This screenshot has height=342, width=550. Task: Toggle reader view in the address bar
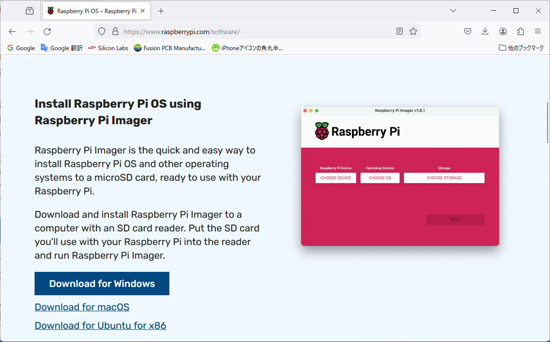(x=399, y=31)
